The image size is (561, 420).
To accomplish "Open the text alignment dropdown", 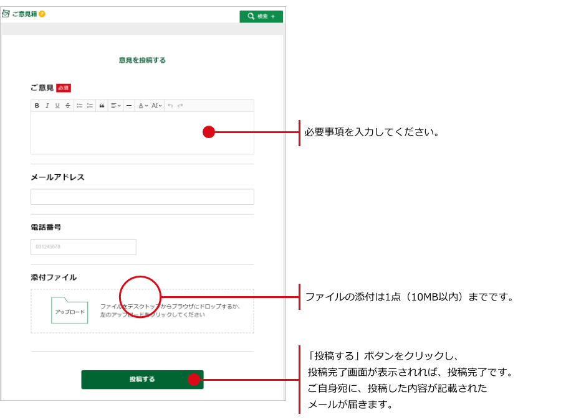I will pos(115,106).
